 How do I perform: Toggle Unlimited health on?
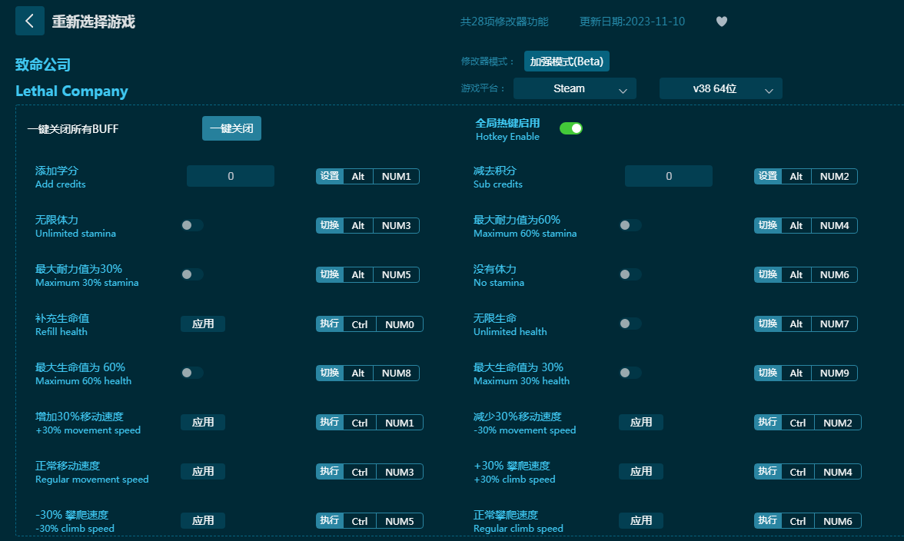point(630,324)
